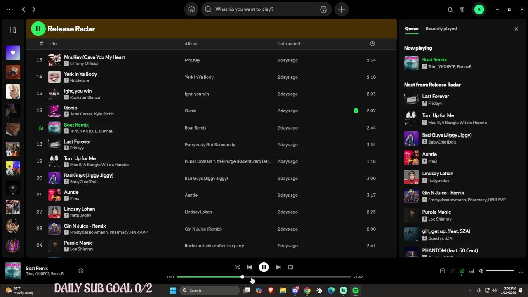Adjust the volume slider

click(500, 271)
